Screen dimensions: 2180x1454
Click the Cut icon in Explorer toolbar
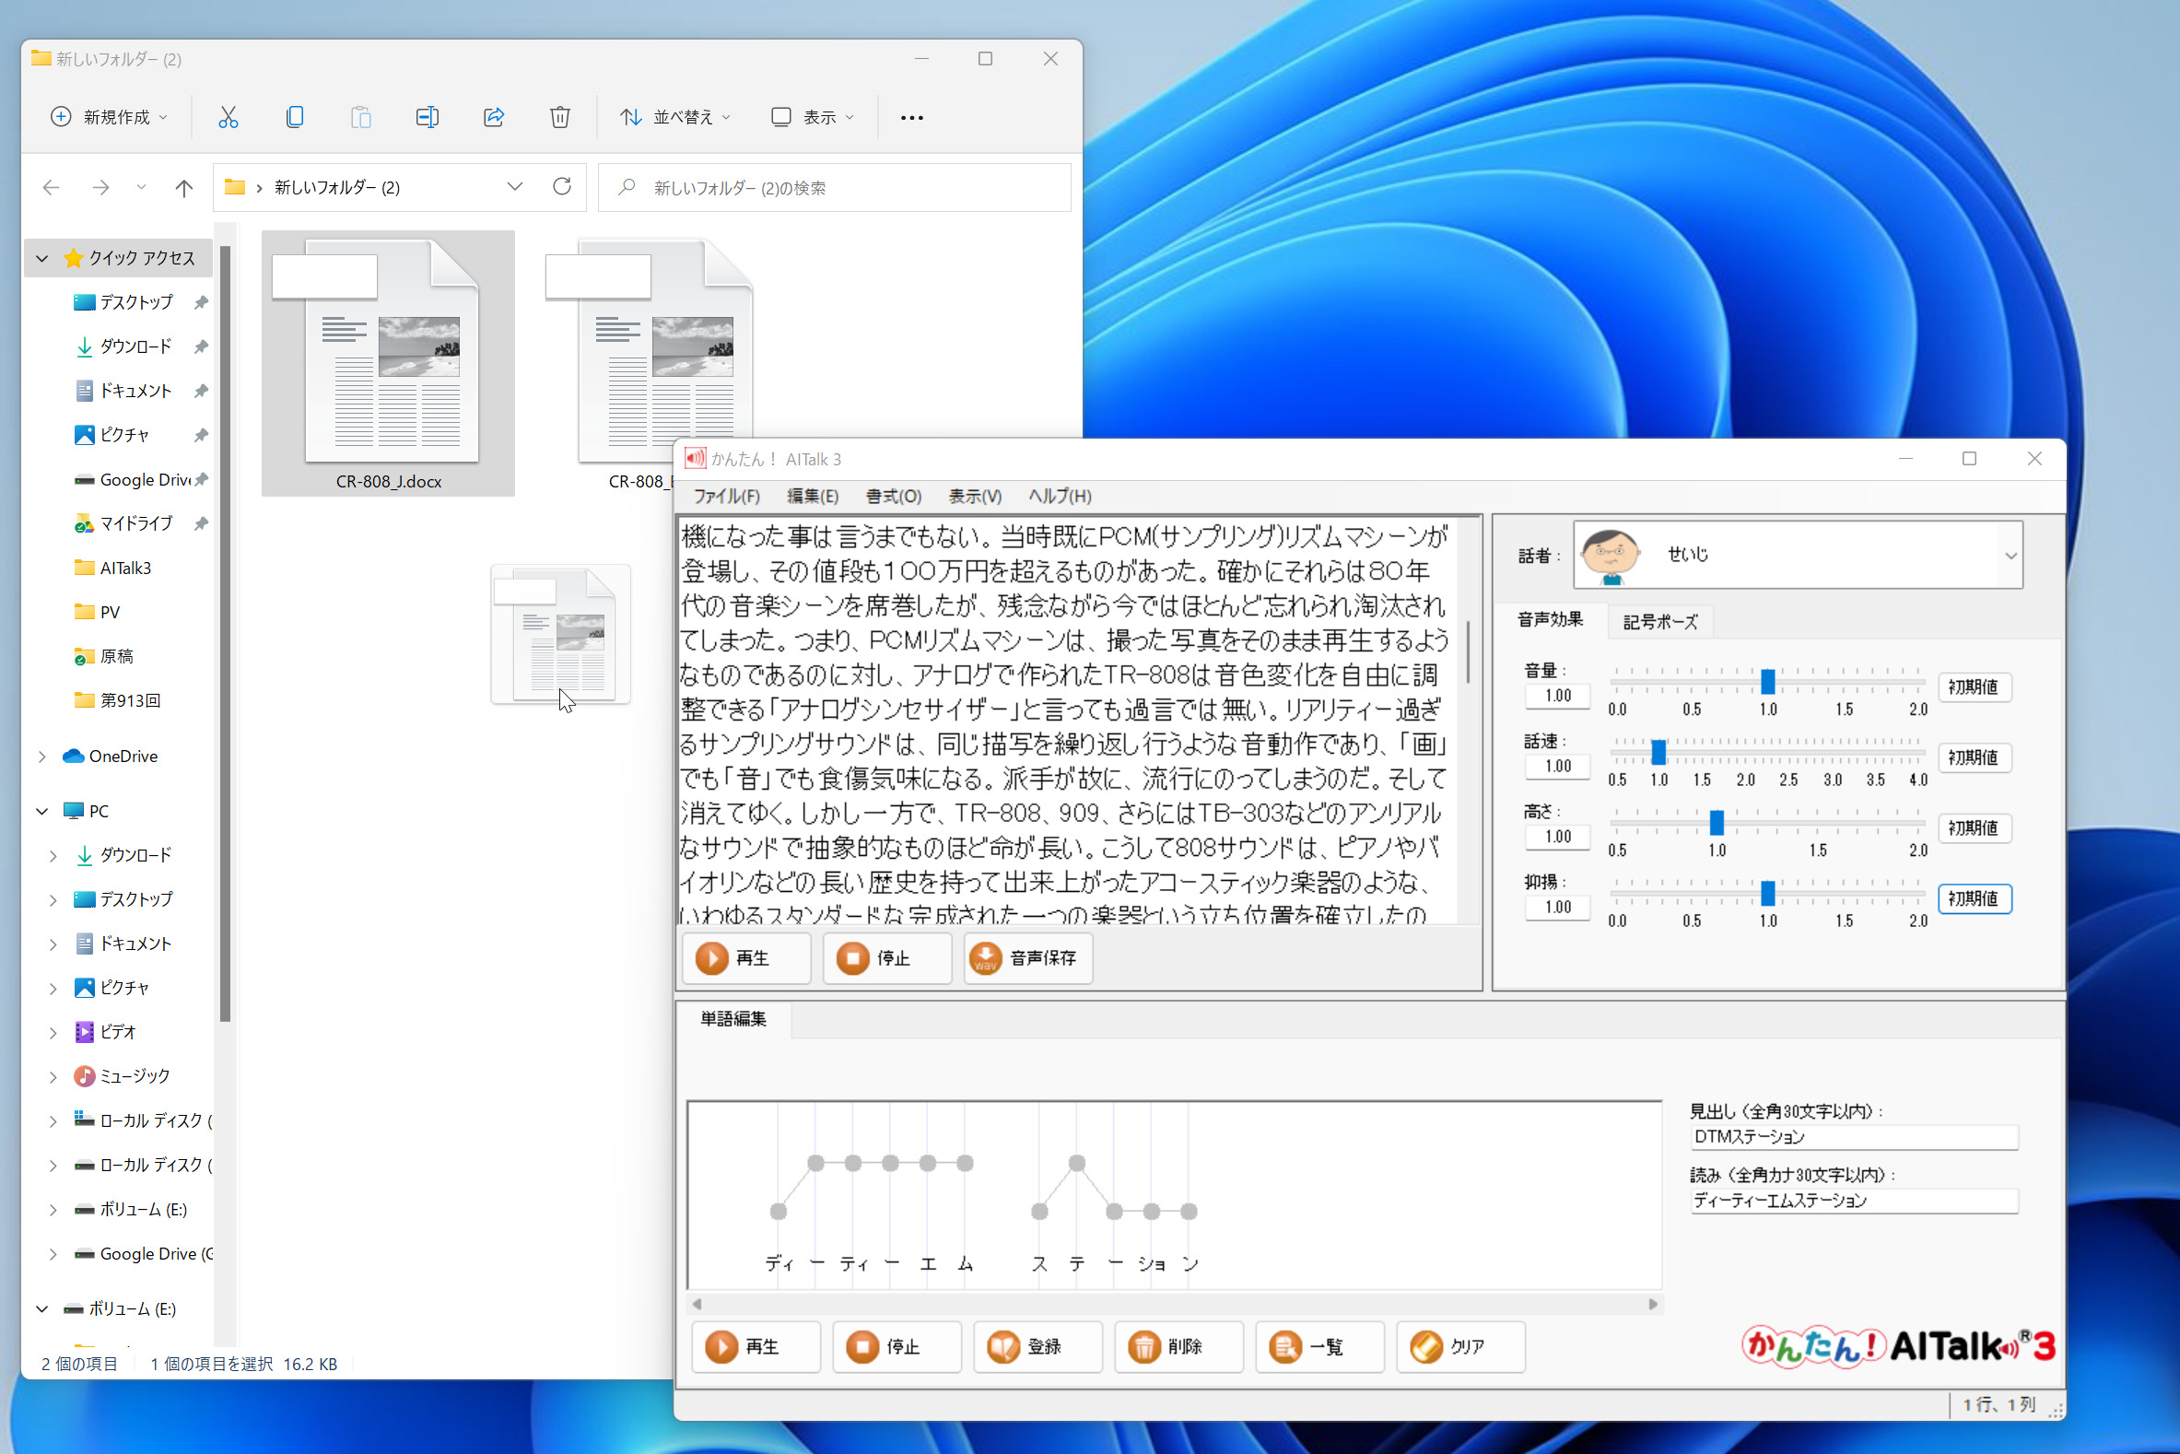click(x=229, y=117)
